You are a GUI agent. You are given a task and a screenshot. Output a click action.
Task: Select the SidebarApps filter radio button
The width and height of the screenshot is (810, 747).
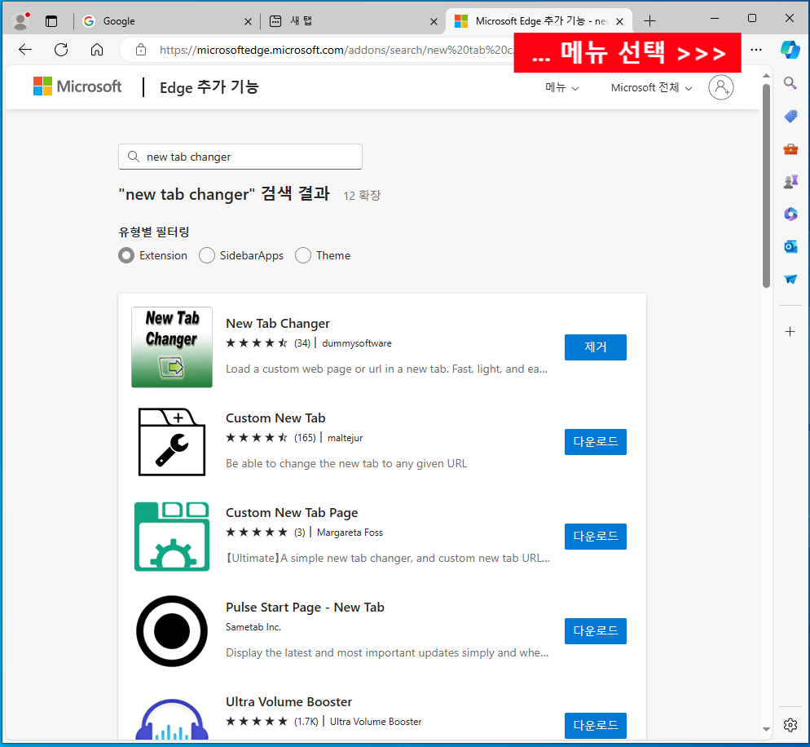pos(207,255)
